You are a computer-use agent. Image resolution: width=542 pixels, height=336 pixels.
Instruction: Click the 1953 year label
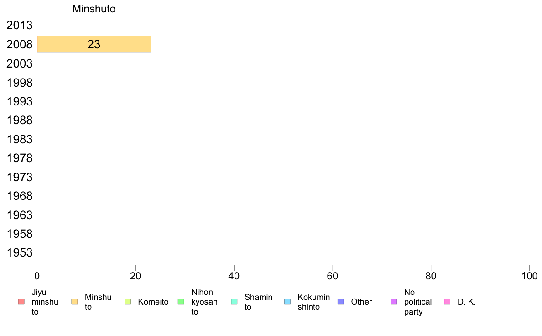19,252
